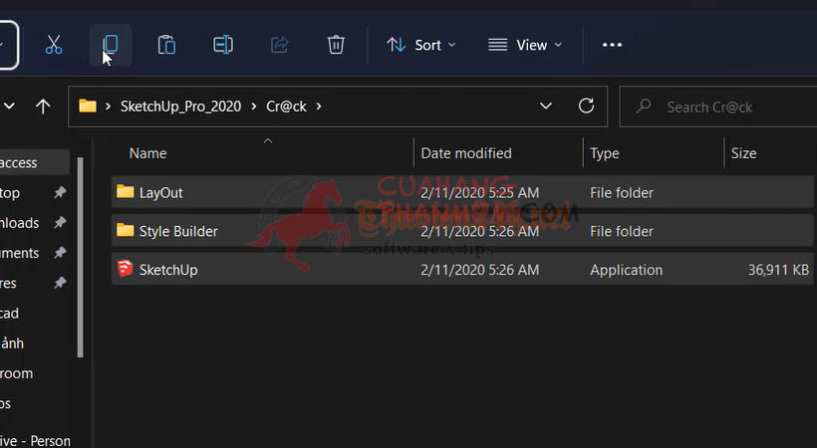Click the Rename icon
Screen dimensions: 817x448
pyautogui.click(x=223, y=46)
